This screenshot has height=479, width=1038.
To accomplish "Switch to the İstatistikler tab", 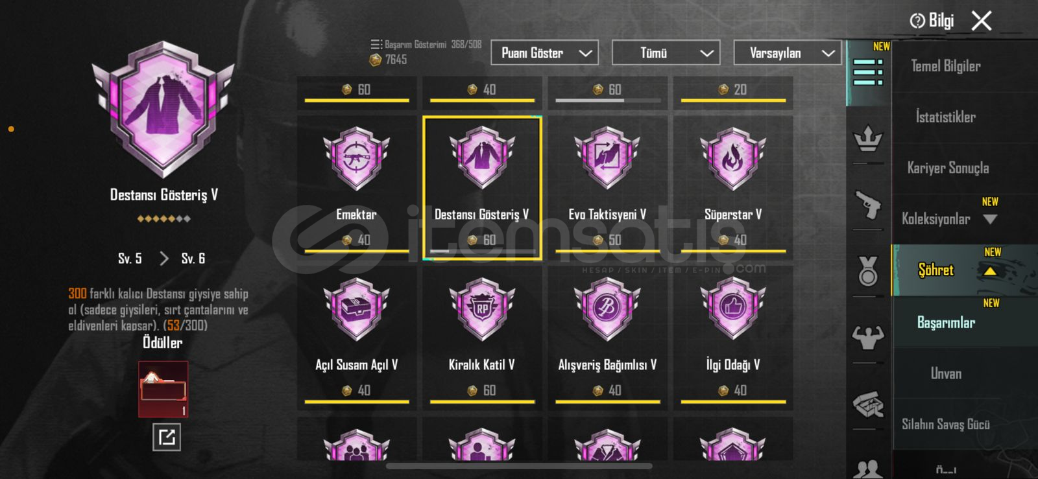I will [945, 117].
